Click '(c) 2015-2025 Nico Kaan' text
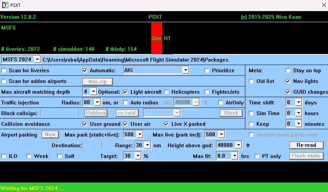Viewport: 328px width, 192px height. (x=271, y=17)
